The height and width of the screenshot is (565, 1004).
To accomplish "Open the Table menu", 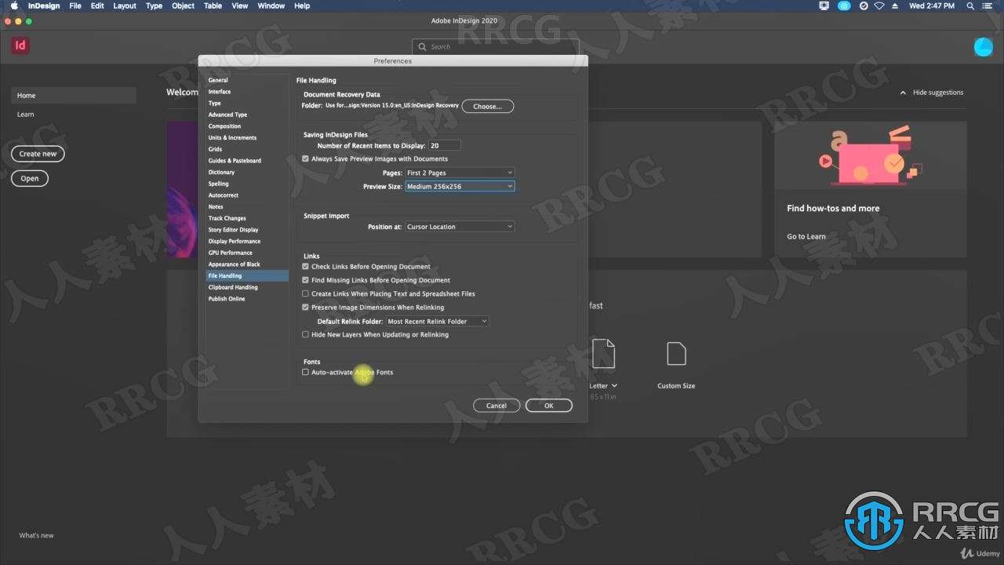I will 213,5.
